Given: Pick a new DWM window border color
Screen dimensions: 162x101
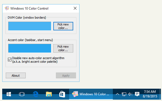Looking at the screenshot, I should coord(63,26).
